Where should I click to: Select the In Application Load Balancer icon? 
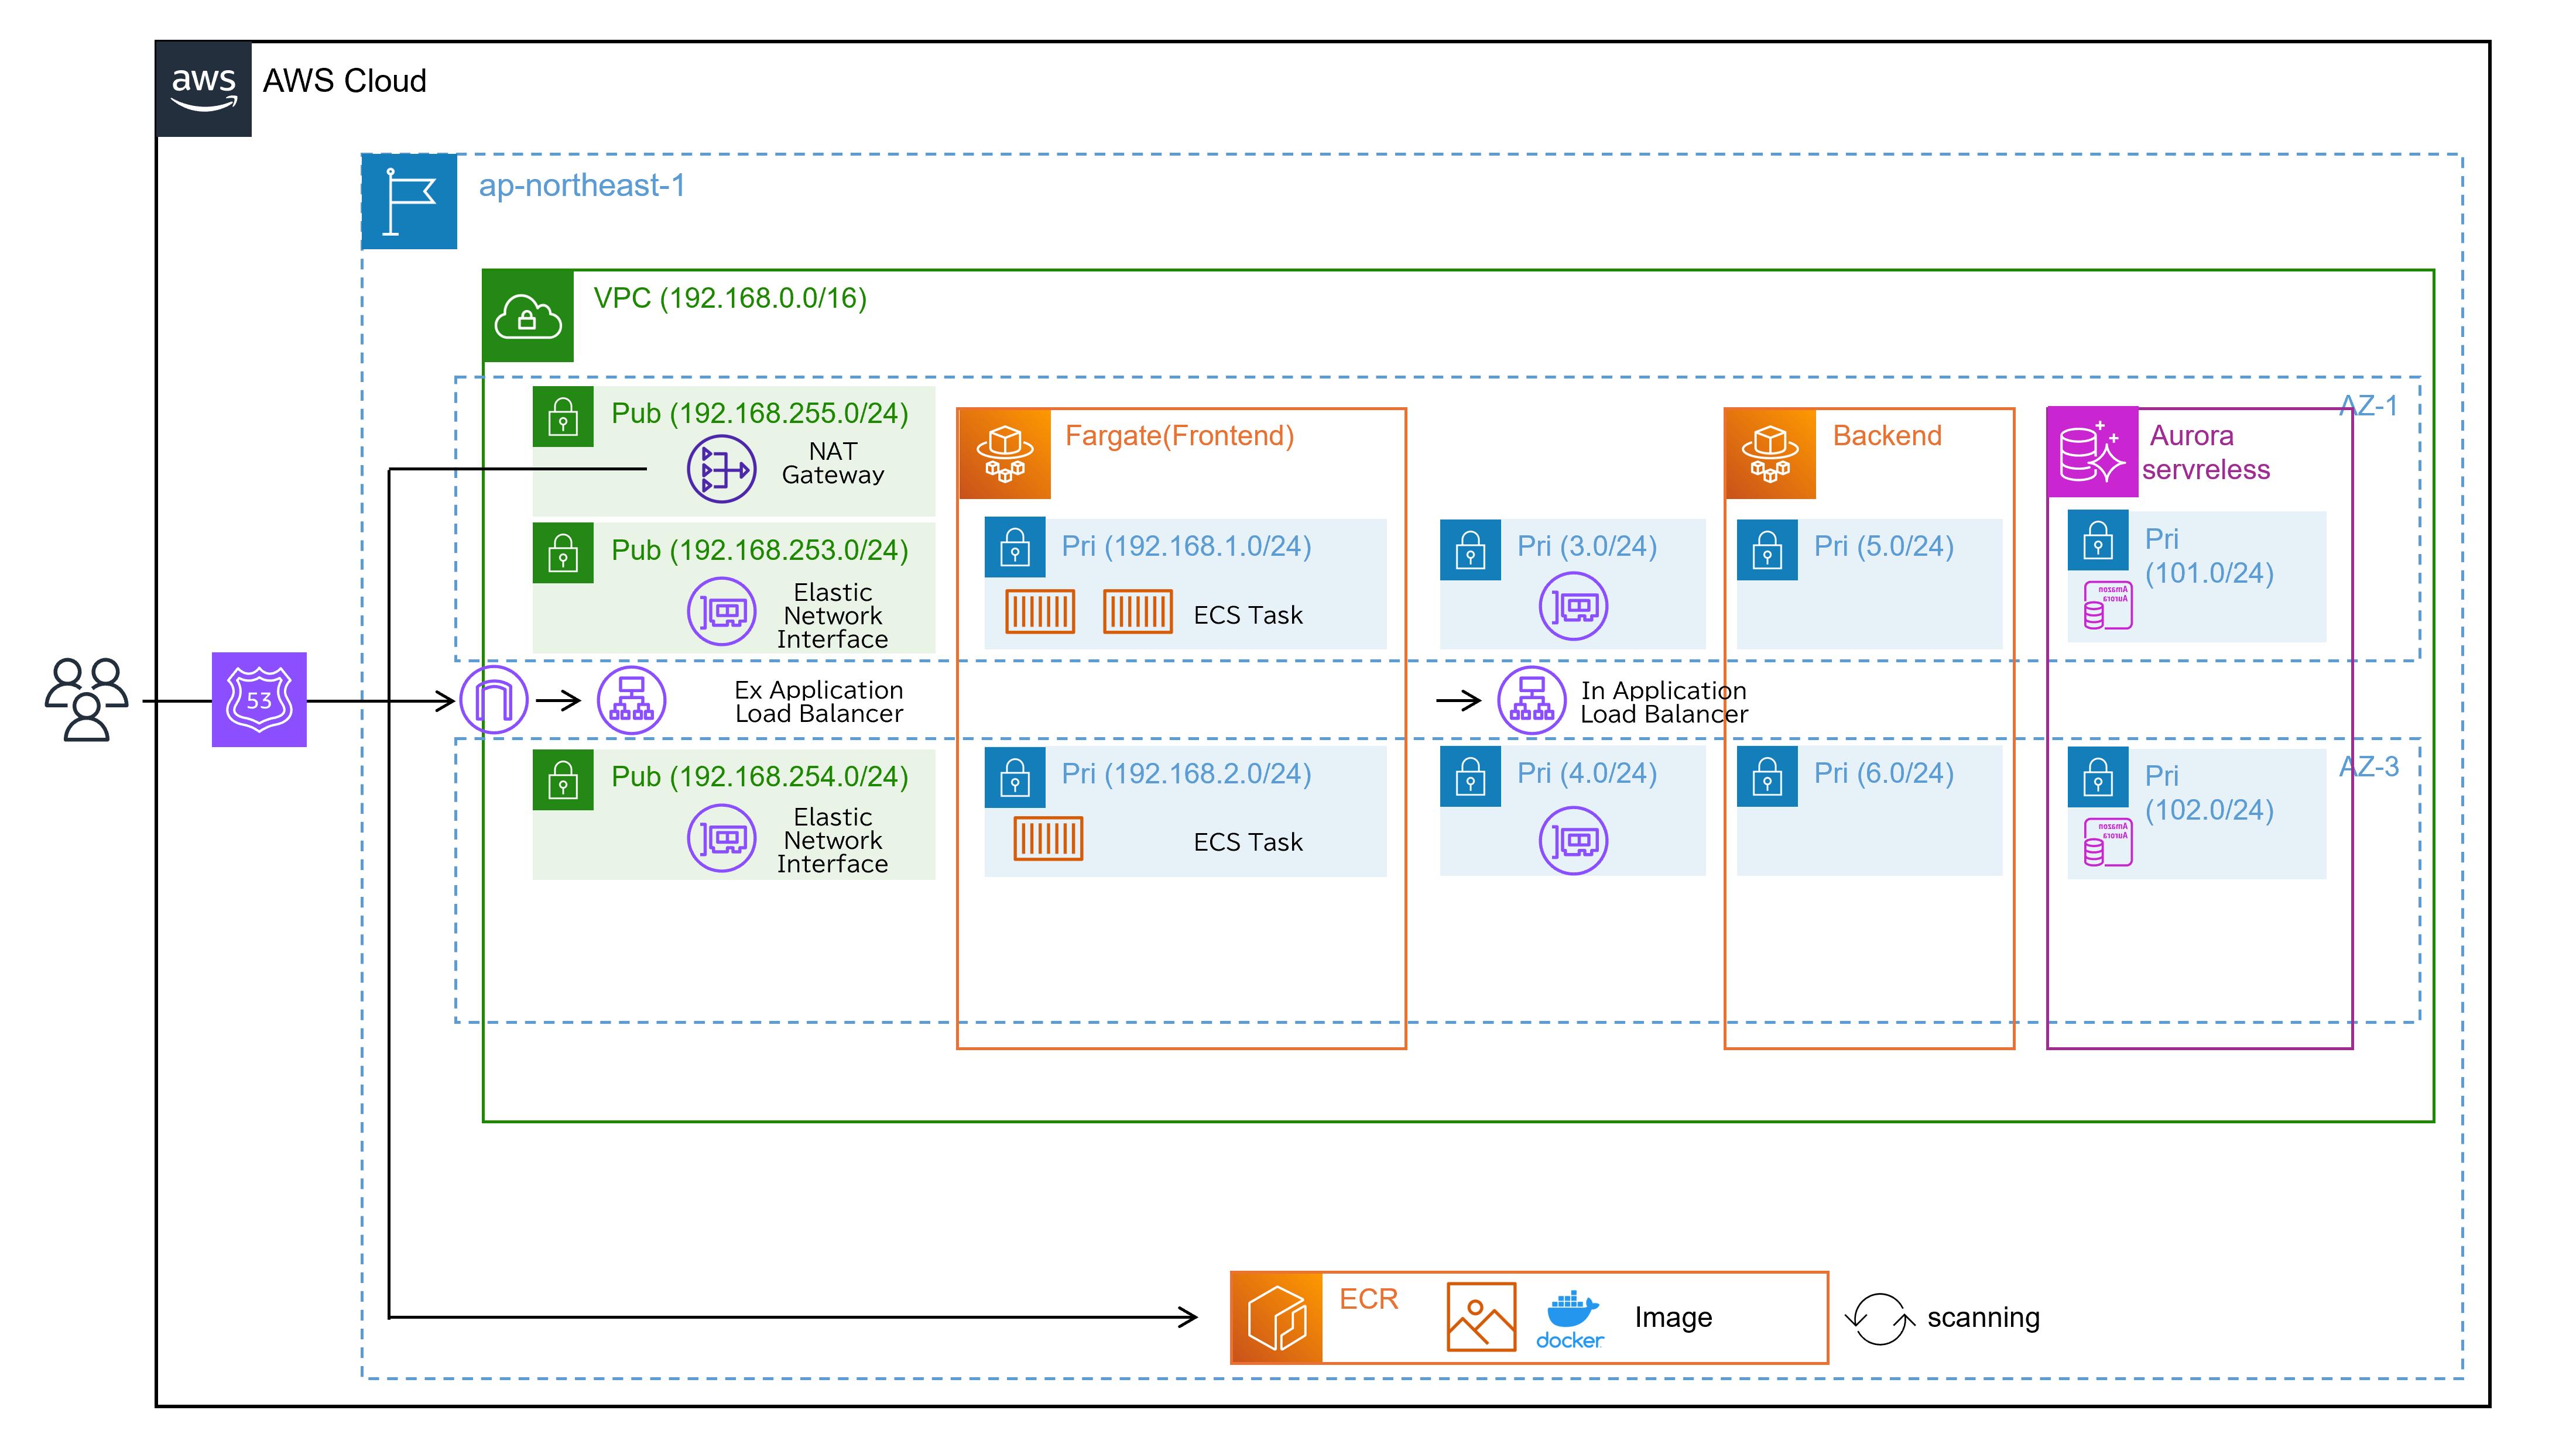[1531, 700]
